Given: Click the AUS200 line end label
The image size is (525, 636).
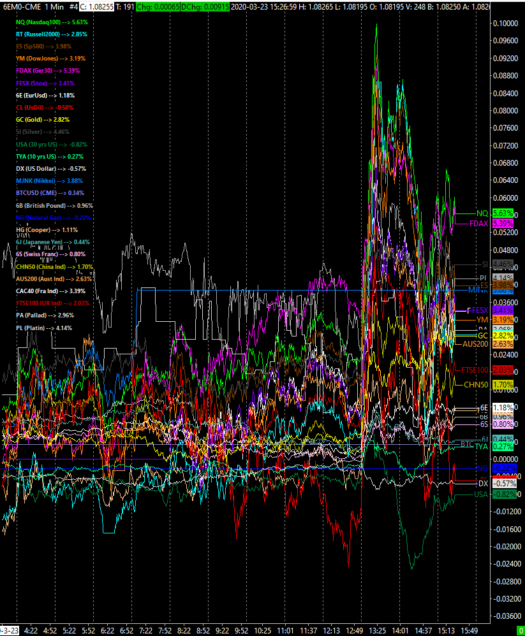Looking at the screenshot, I should pyautogui.click(x=475, y=344).
